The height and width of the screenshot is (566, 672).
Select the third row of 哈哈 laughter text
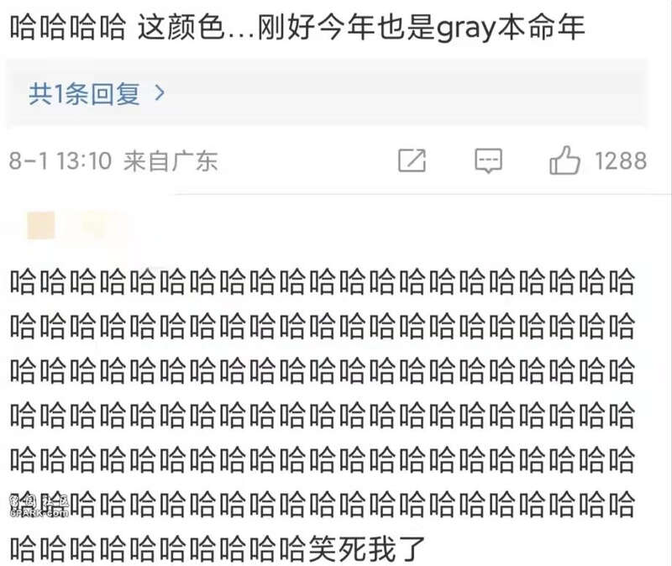point(323,370)
